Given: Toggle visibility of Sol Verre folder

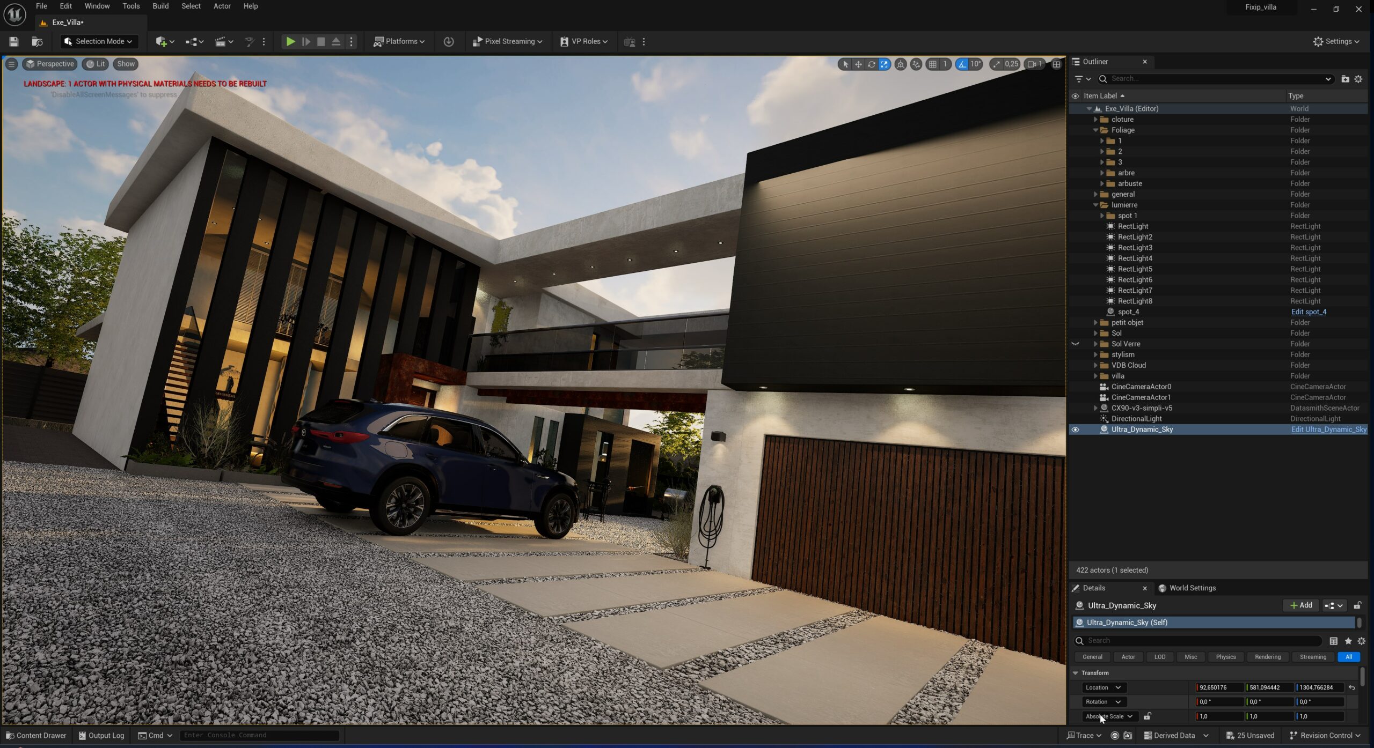Looking at the screenshot, I should pyautogui.click(x=1075, y=344).
